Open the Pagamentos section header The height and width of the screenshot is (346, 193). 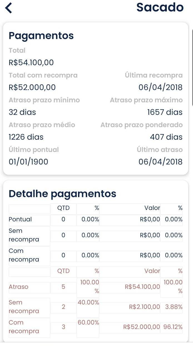[41, 36]
